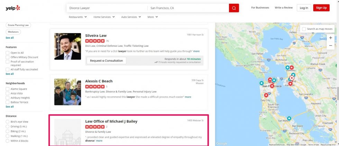339x146 pixels.
Task: Open Alexsis C Beach family photo
Action: click(x=68, y=92)
